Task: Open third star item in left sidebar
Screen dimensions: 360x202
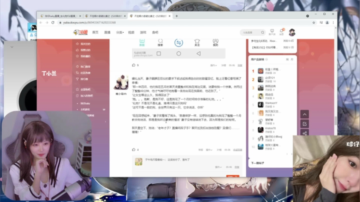Action: [83, 56]
